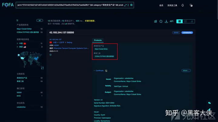Screen dimensions: 218x122
Task: Switch to card grid view
Action: 180,21
